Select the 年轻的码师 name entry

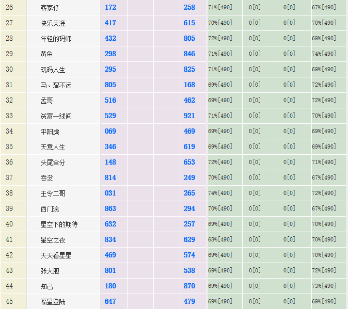[x=56, y=39]
